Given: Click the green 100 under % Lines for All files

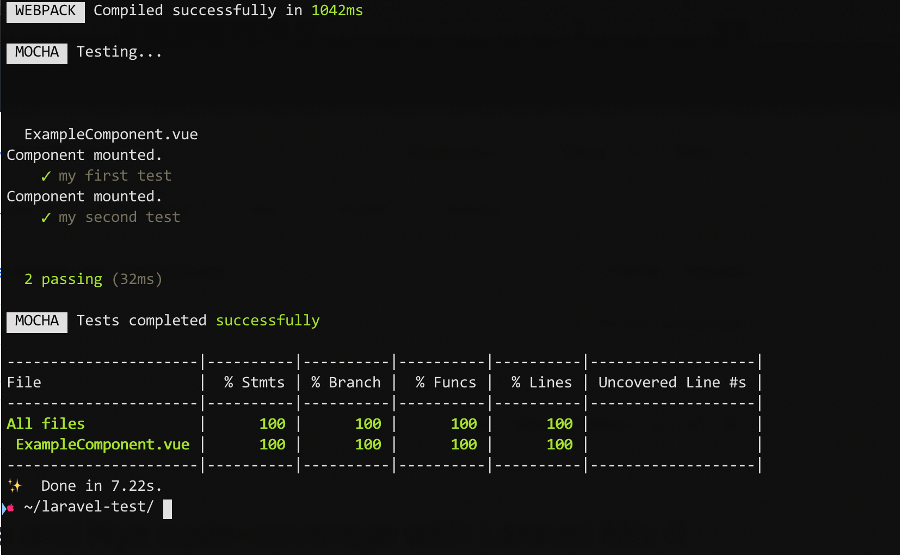Looking at the screenshot, I should click(x=560, y=423).
